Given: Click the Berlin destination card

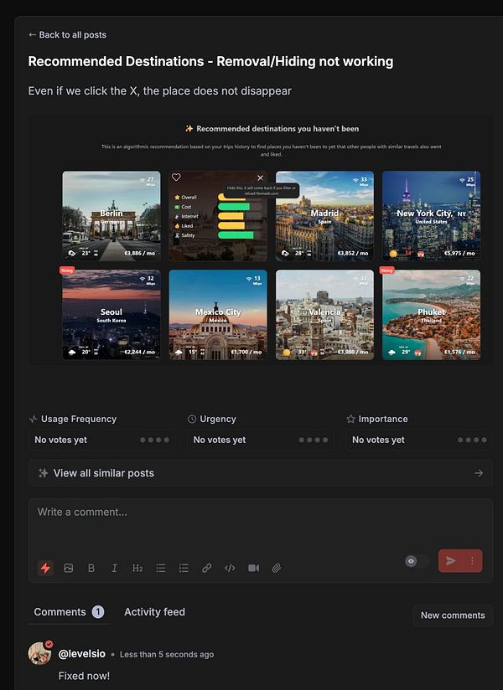Looking at the screenshot, I should coord(111,216).
